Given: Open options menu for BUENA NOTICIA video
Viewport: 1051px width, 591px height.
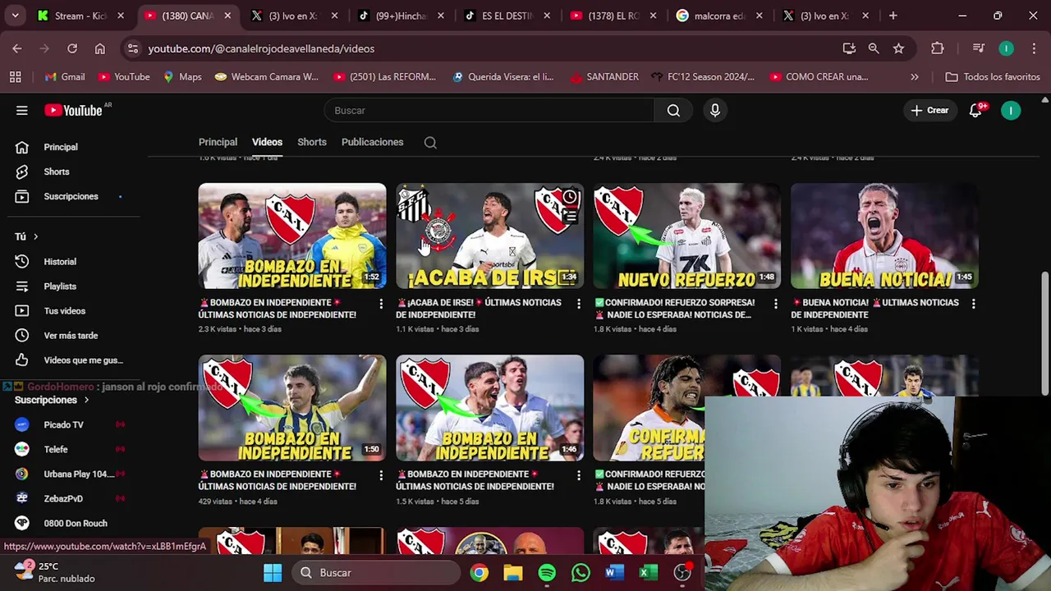Looking at the screenshot, I should [x=974, y=304].
